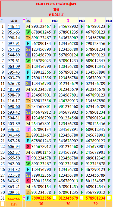This screenshot has width=113, height=208.
Task: Open the 209-51 number link
Action: (x=14, y=192)
